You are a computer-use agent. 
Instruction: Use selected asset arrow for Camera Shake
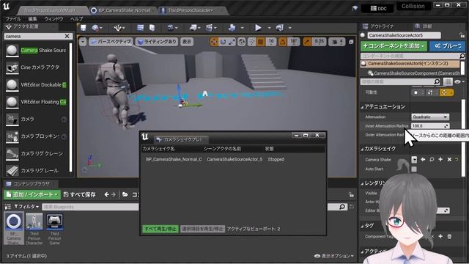click(423, 160)
